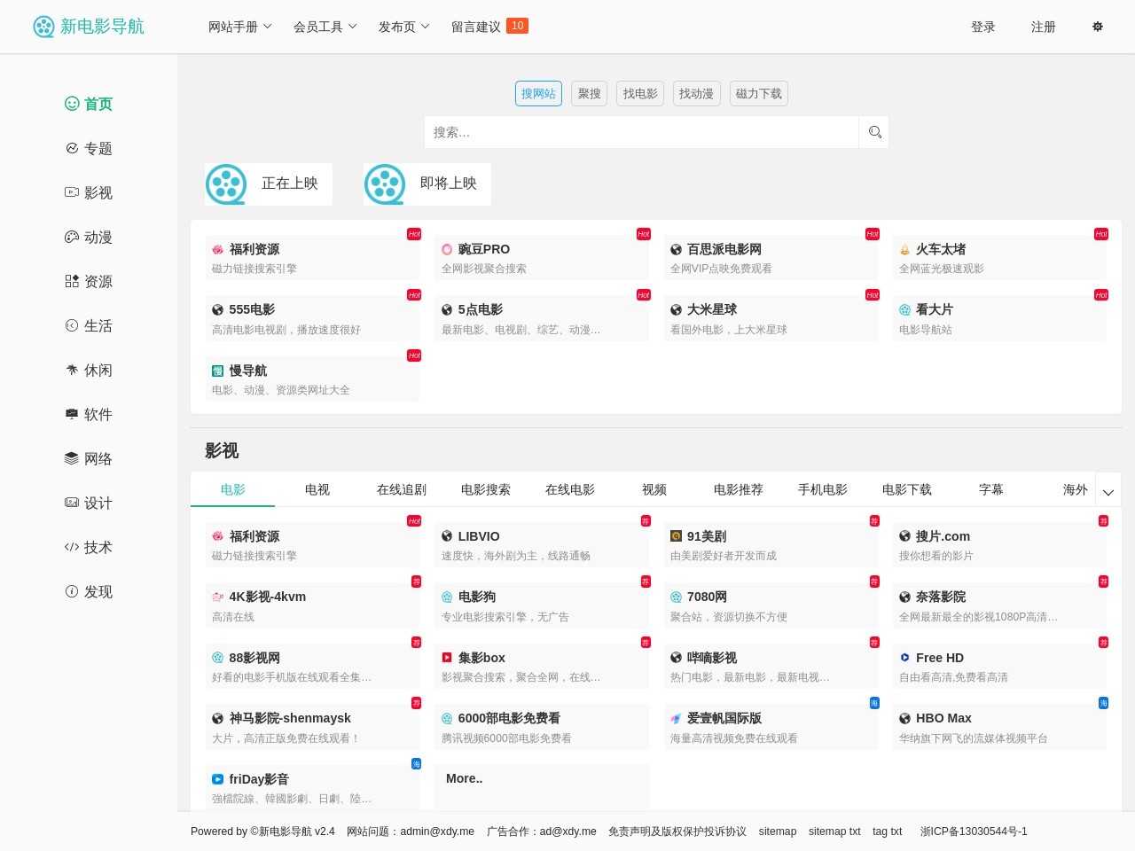Click the 资源 grid sidebar icon
This screenshot has width=1135, height=851.
(72, 281)
